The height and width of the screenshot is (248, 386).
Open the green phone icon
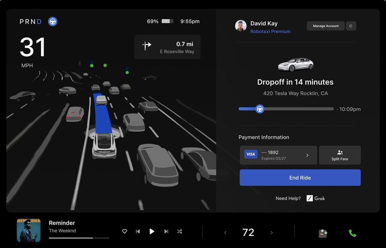tap(353, 233)
